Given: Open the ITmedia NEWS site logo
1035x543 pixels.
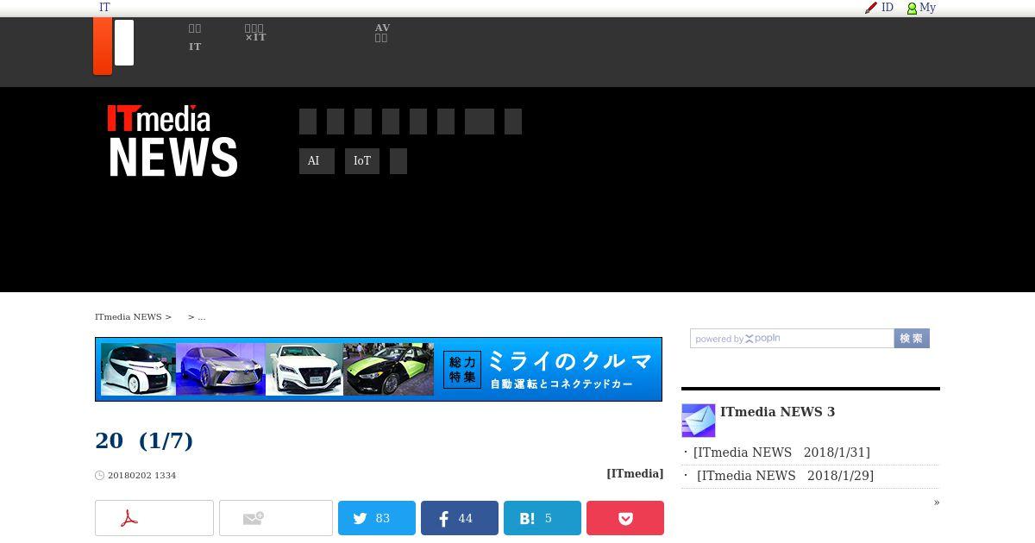Looking at the screenshot, I should click(x=172, y=141).
